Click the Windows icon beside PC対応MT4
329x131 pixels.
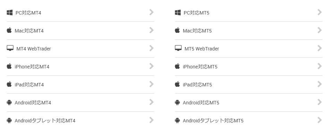[x=10, y=12]
